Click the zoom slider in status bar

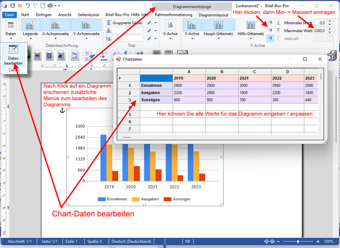pos(298,241)
